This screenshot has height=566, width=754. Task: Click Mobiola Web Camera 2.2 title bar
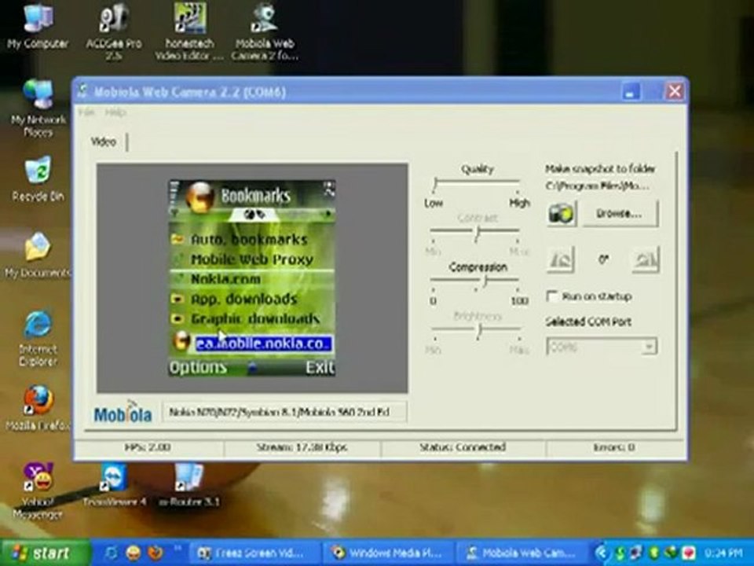tap(346, 91)
